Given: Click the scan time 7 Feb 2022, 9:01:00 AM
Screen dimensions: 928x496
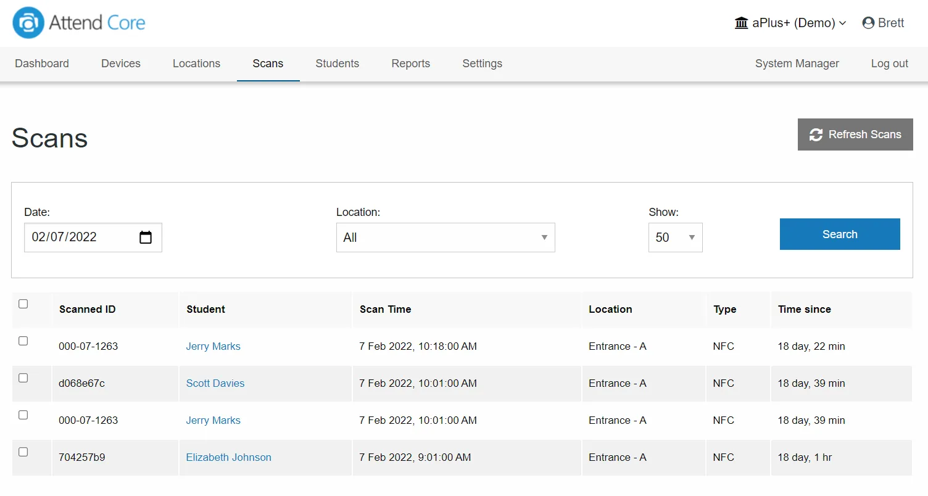Looking at the screenshot, I should click(x=415, y=457).
